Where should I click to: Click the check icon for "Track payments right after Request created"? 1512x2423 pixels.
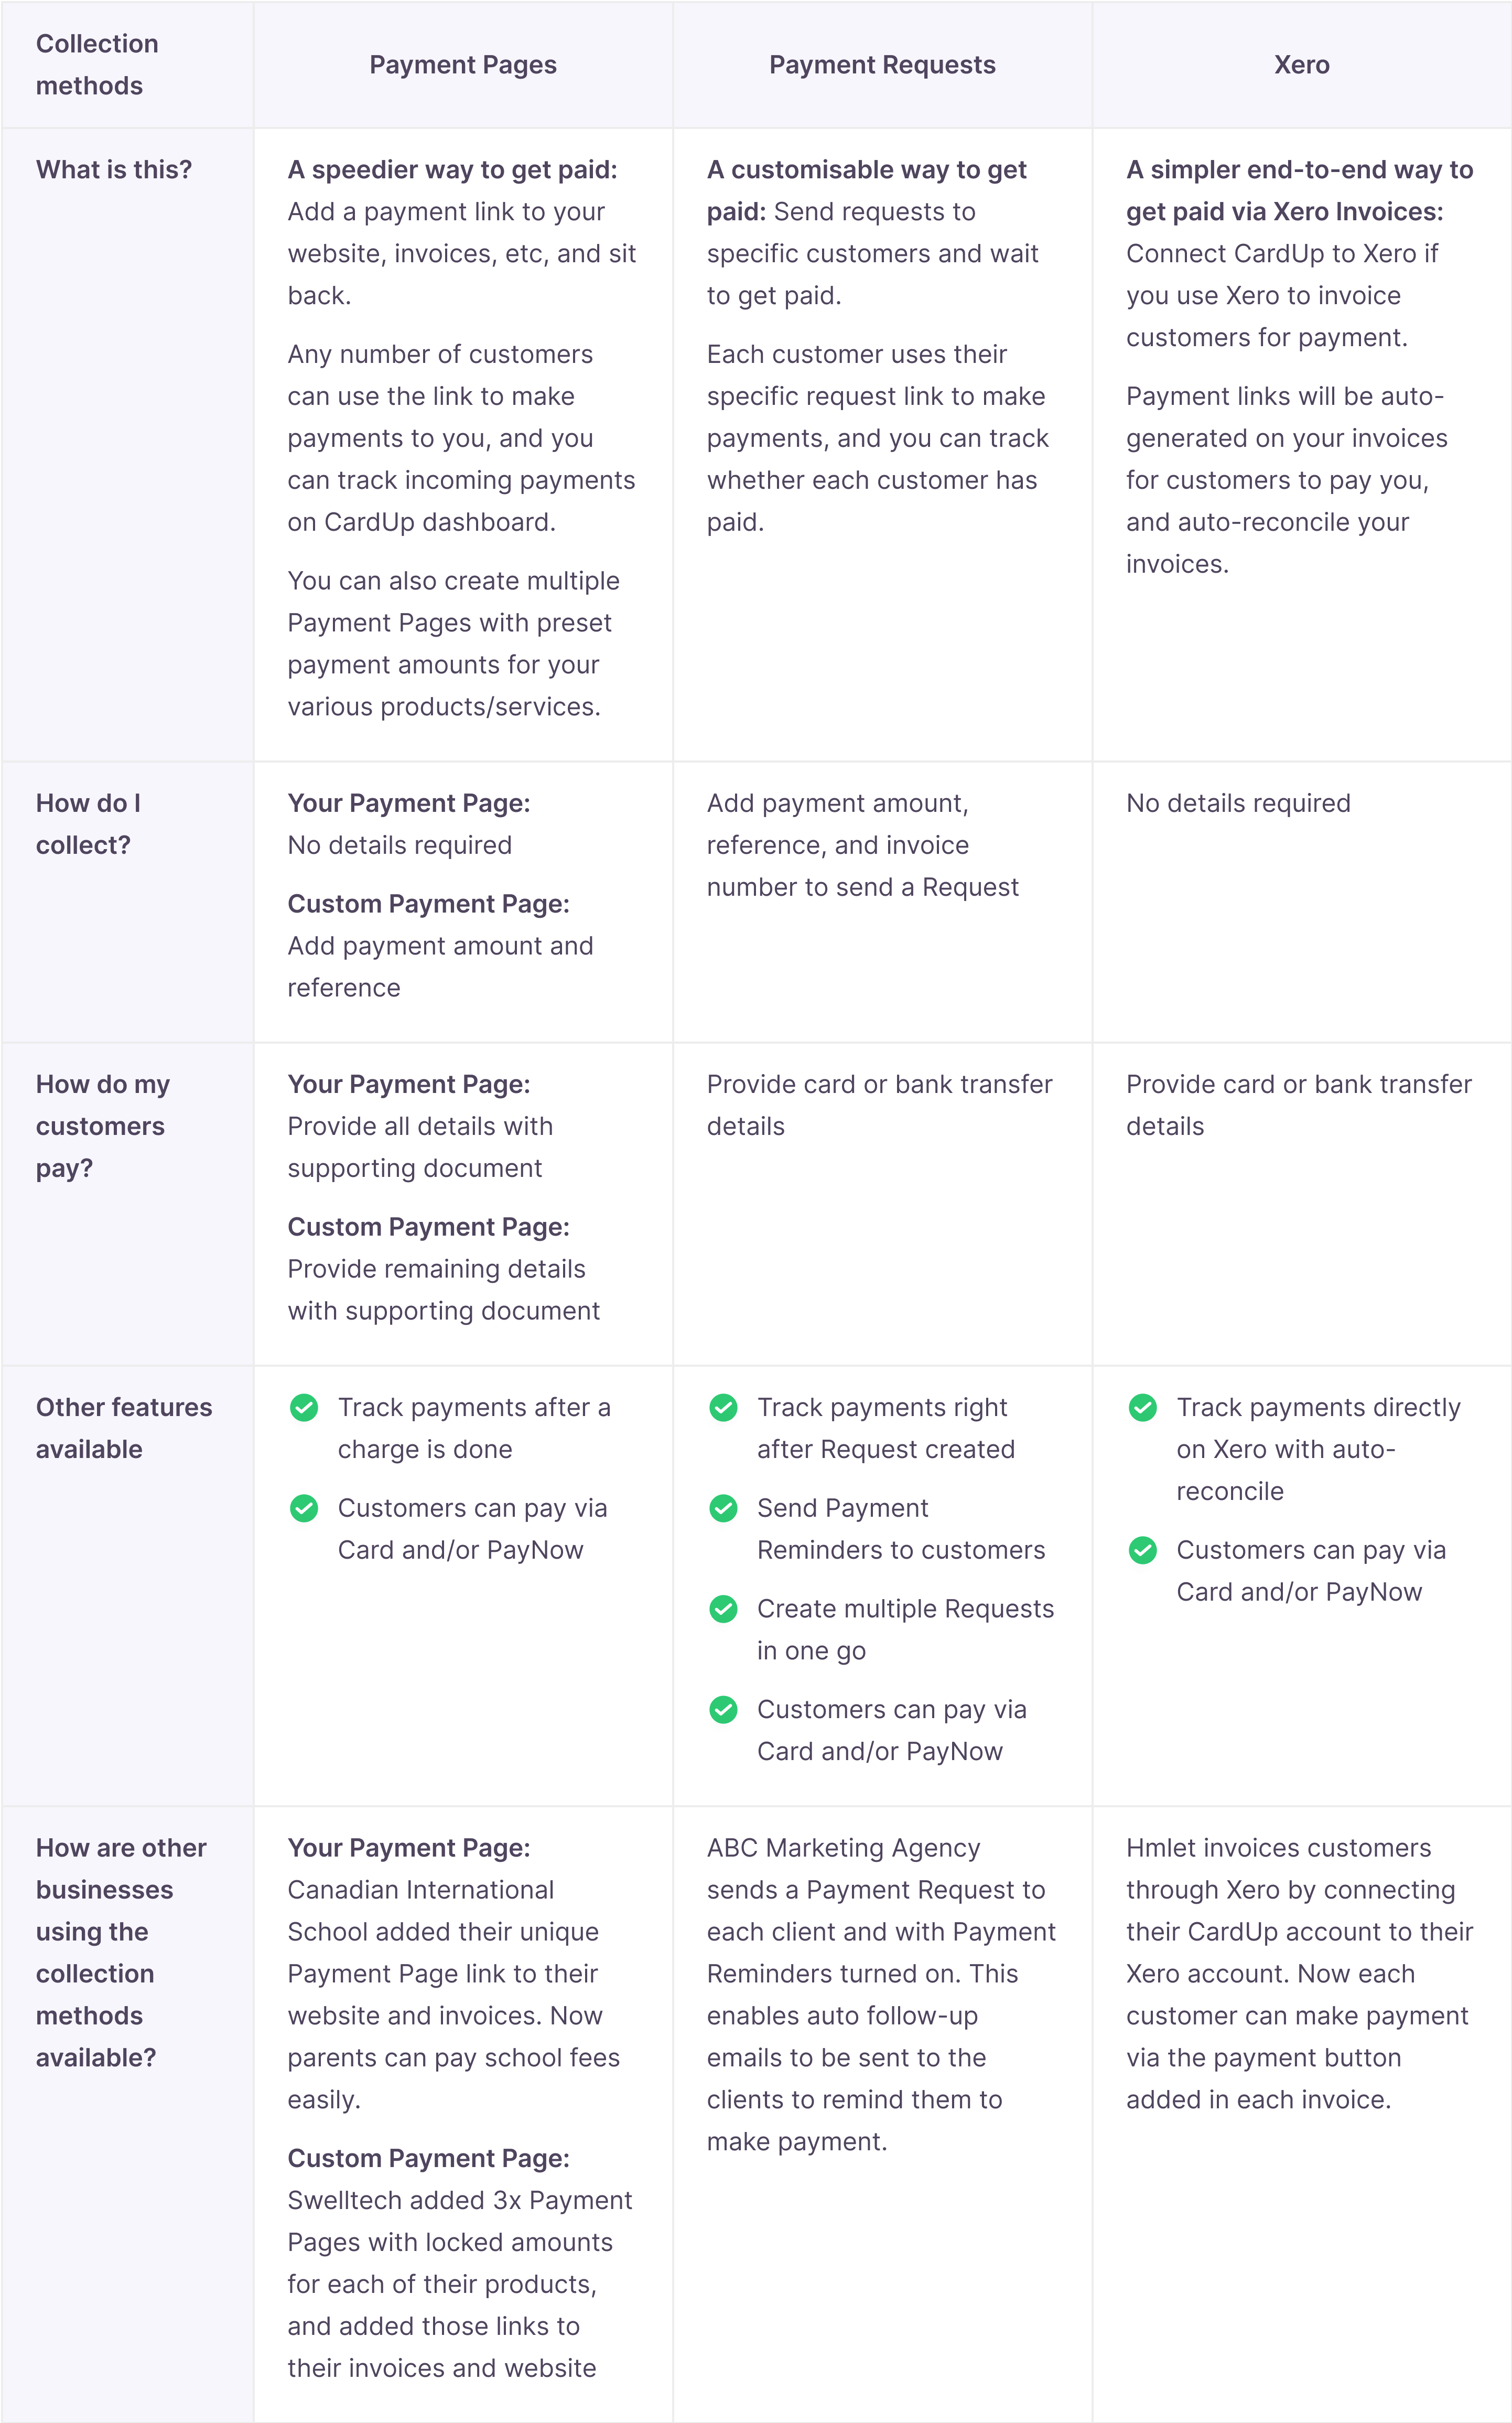(723, 1408)
